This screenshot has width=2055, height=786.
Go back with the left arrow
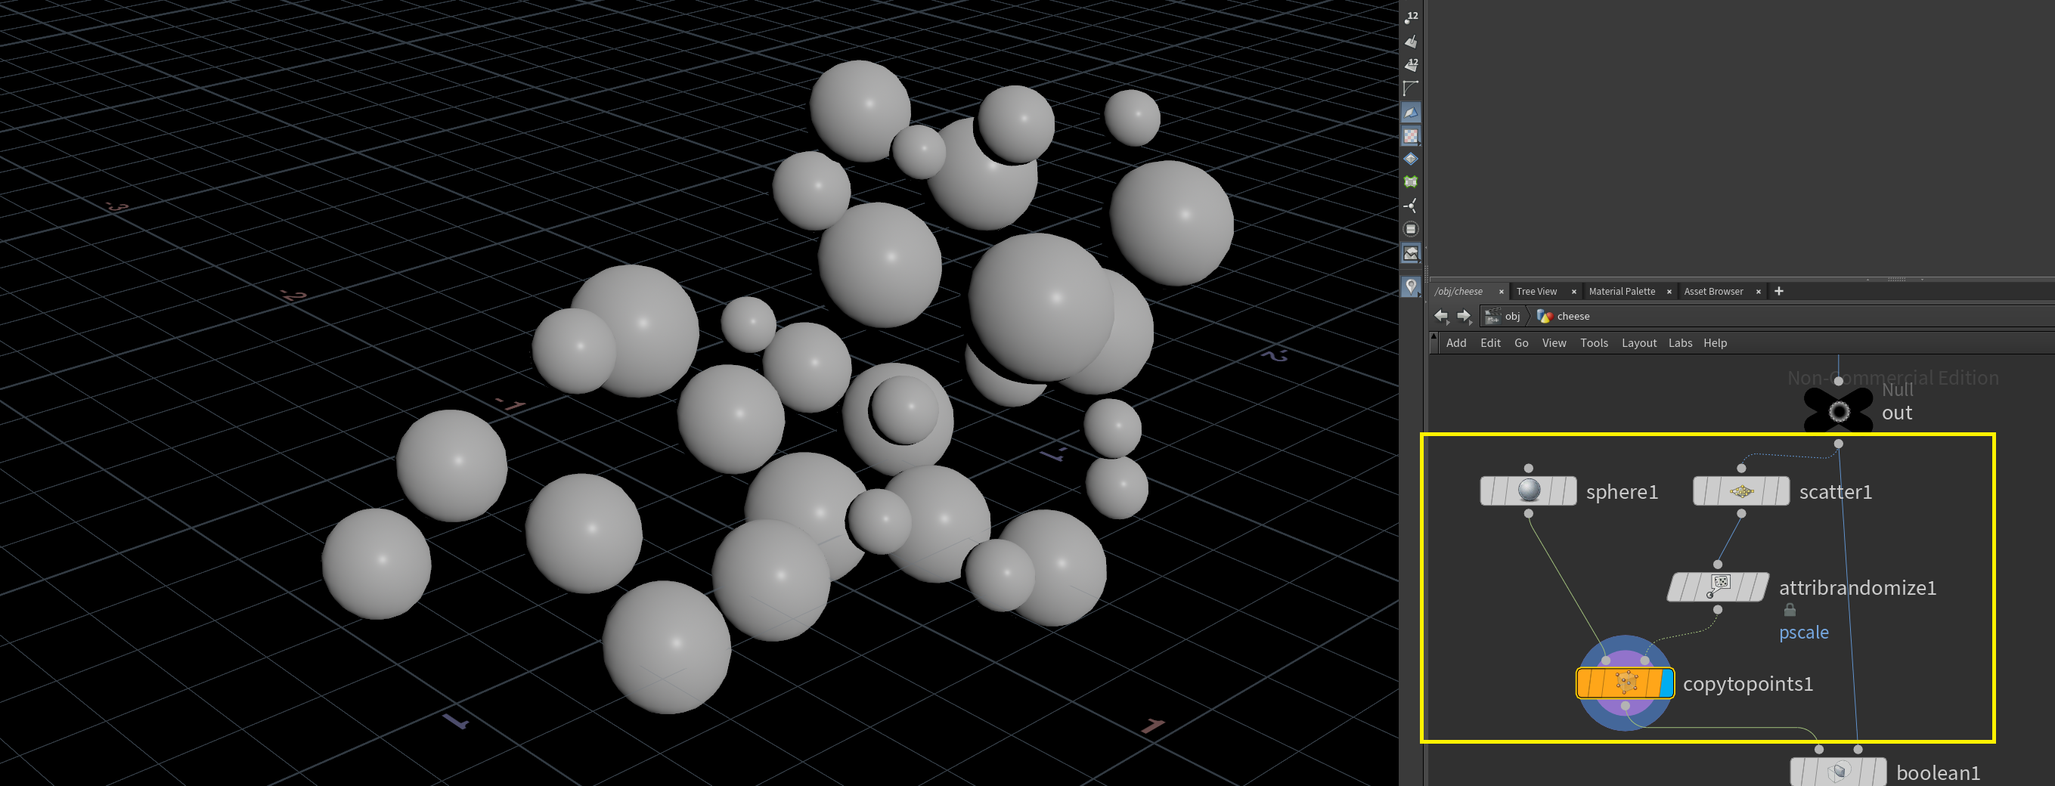tap(1441, 317)
